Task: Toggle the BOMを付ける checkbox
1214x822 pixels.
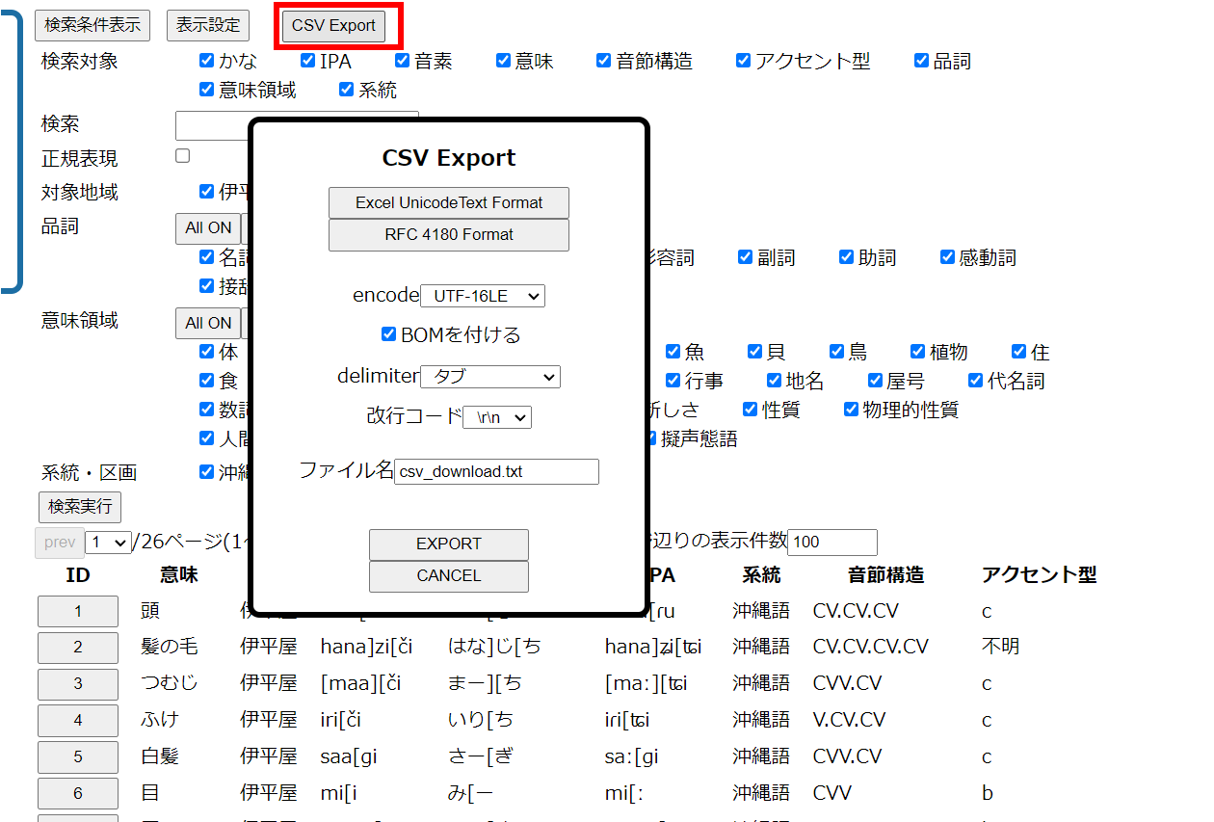Action: [x=389, y=334]
